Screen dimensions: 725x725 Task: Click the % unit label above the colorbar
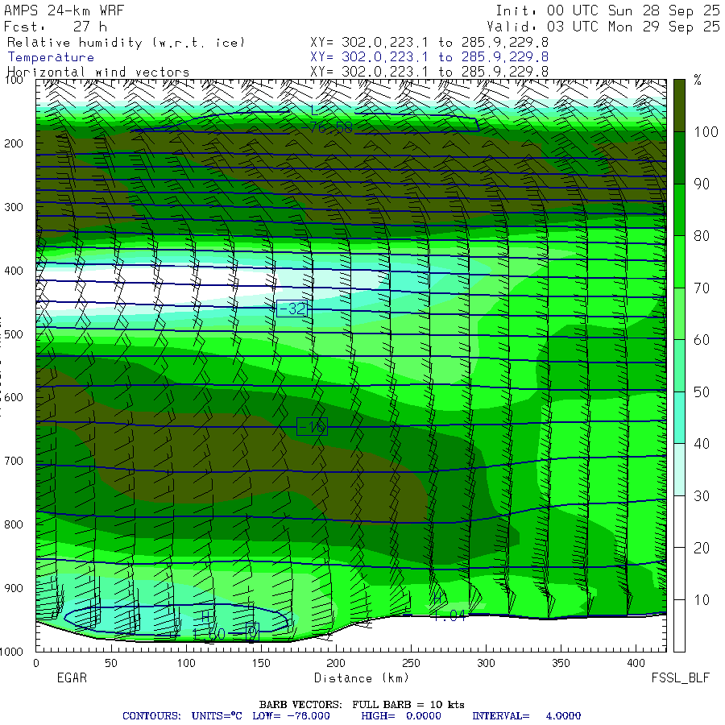(698, 80)
